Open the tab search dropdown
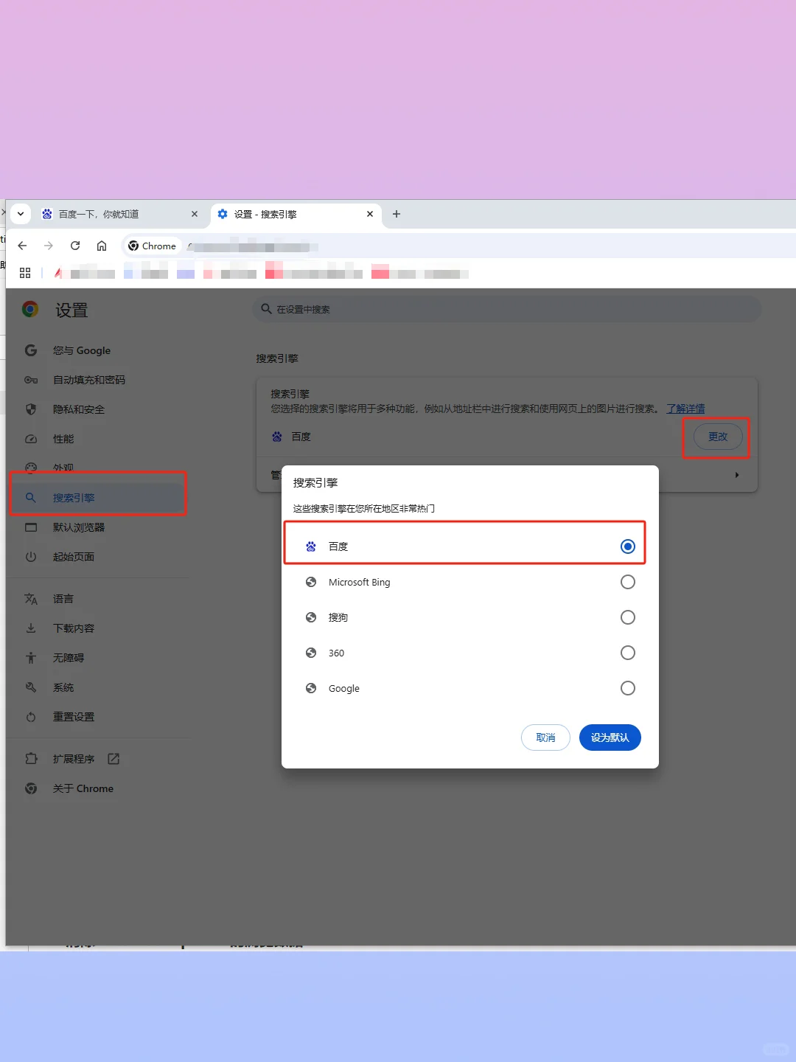Screen dimensions: 796x1062 pyautogui.click(x=21, y=213)
